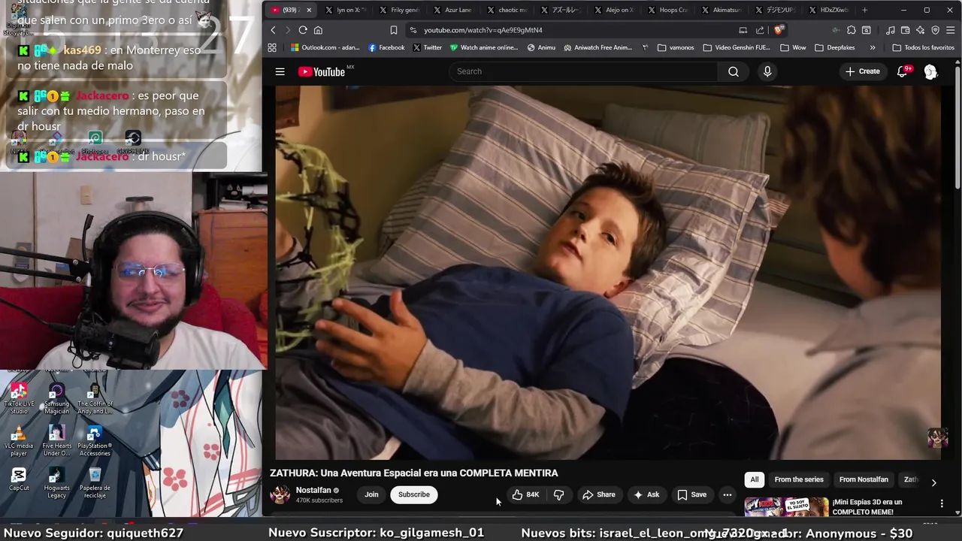This screenshot has height=541, width=962.
Task: Open The Coffin of Andy shortcut
Action: click(x=95, y=398)
